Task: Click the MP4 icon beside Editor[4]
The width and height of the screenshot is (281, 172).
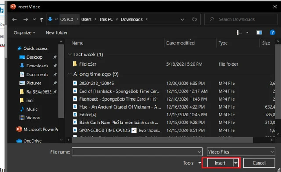Action: [x=75, y=115]
